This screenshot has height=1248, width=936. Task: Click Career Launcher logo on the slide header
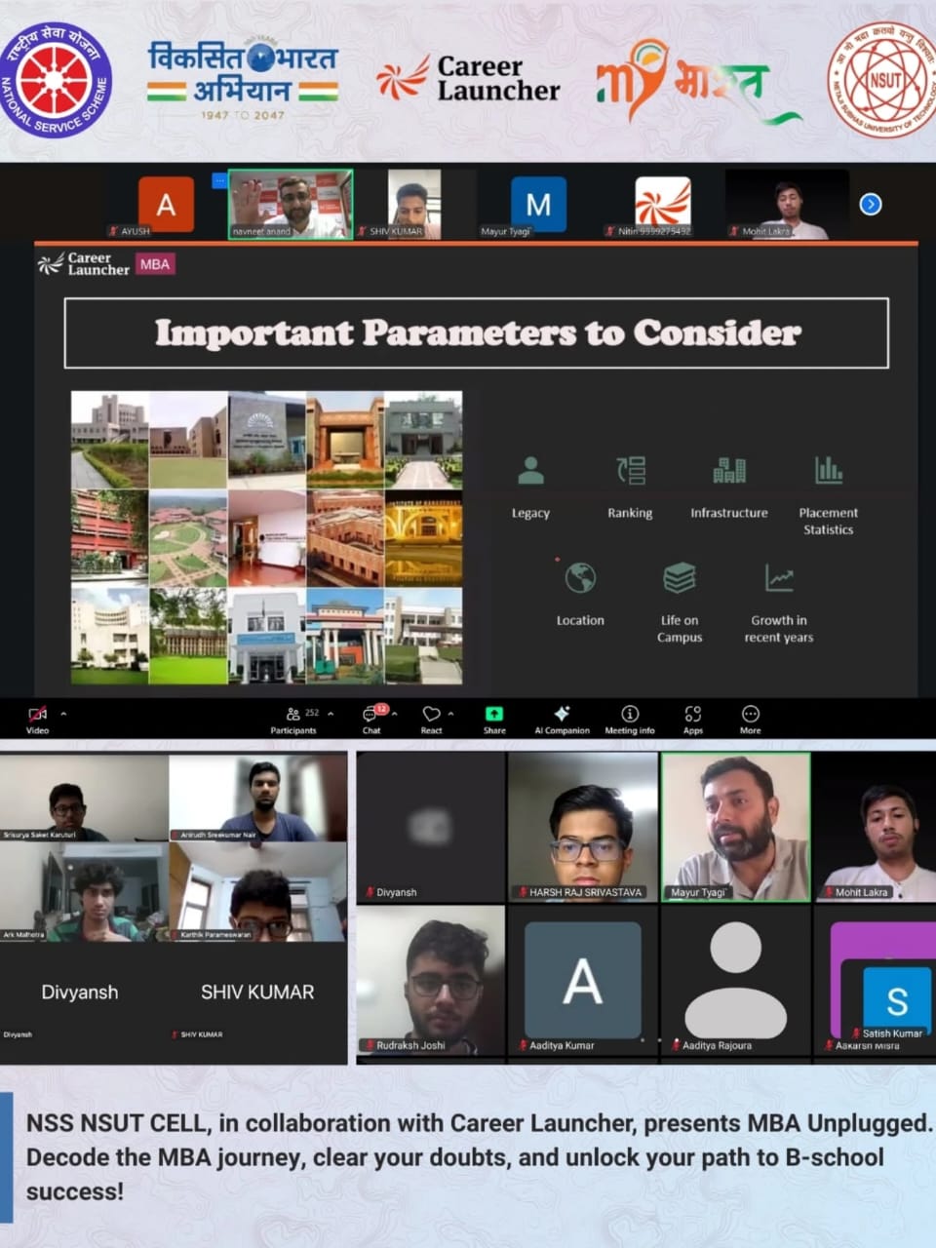point(84,264)
